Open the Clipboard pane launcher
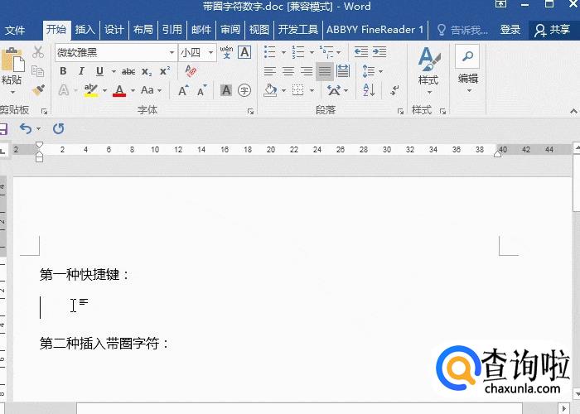Image resolution: width=580 pixels, height=414 pixels. coord(45,111)
